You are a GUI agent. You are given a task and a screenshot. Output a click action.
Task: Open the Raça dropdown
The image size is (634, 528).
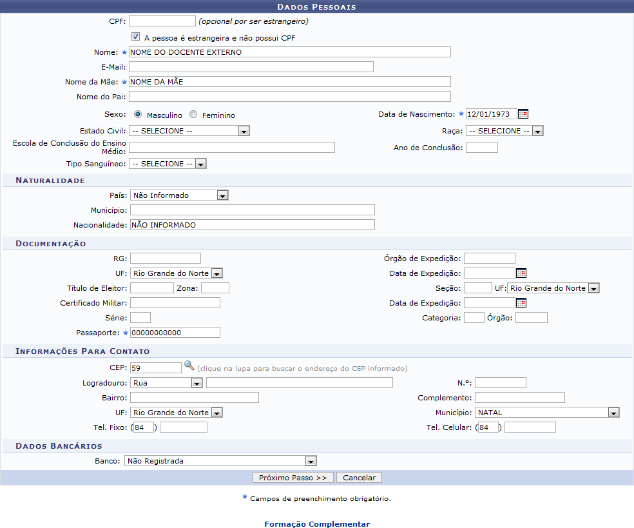(x=537, y=131)
